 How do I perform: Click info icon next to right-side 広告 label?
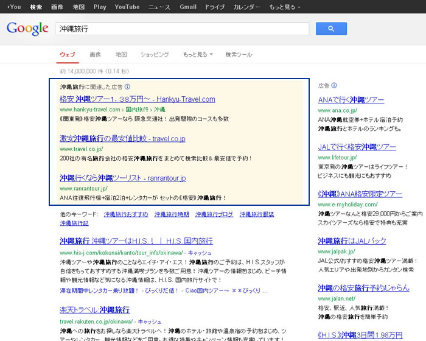[334, 85]
